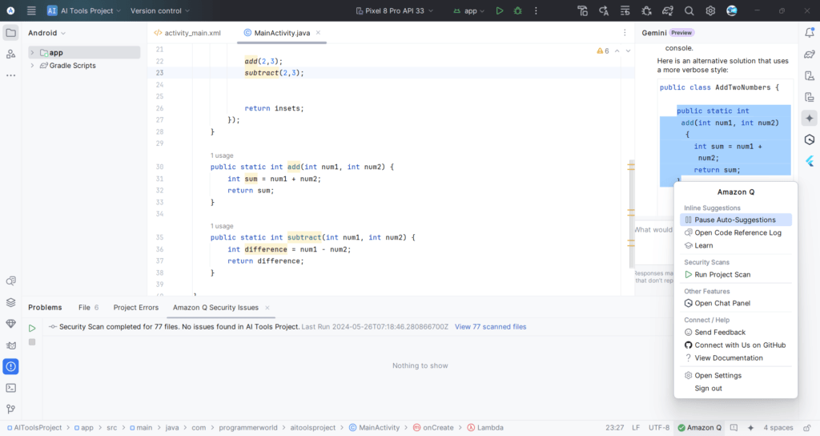Open the Project tool window folder icon

(10, 33)
